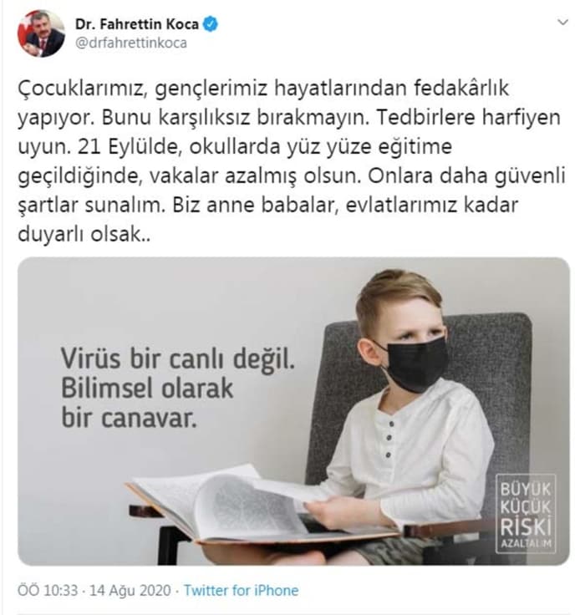The height and width of the screenshot is (615, 585).
Task: Click the 'Virüs bir canlı değil.' caption line
Action: tap(178, 358)
